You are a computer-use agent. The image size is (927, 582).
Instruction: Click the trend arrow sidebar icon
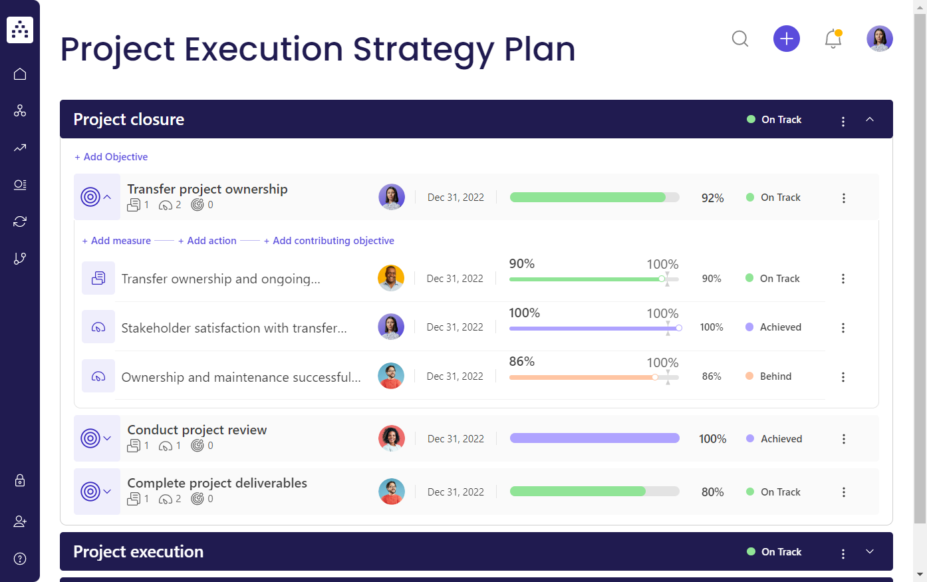[20, 148]
